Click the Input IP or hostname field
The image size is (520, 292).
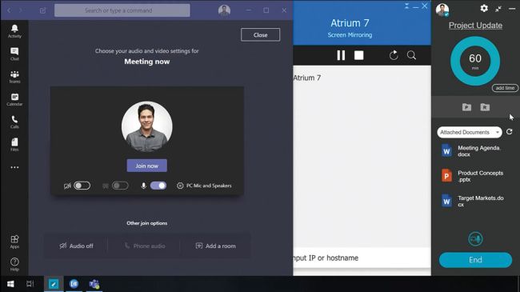tap(362, 258)
